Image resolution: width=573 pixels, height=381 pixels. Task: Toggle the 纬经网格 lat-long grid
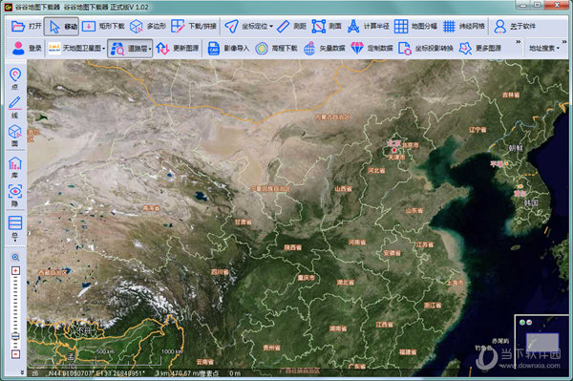point(464,27)
